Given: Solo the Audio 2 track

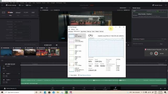Looking at the screenshot, I should [x=4, y=82].
